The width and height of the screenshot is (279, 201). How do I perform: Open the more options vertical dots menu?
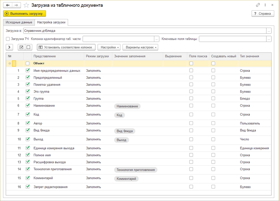pyautogui.click(x=265, y=5)
